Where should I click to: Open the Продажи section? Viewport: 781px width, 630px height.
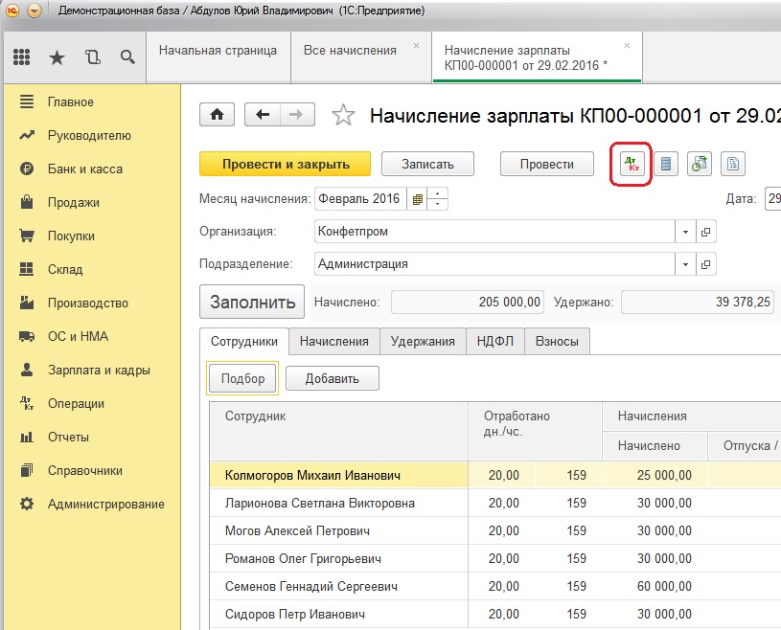coord(92,203)
